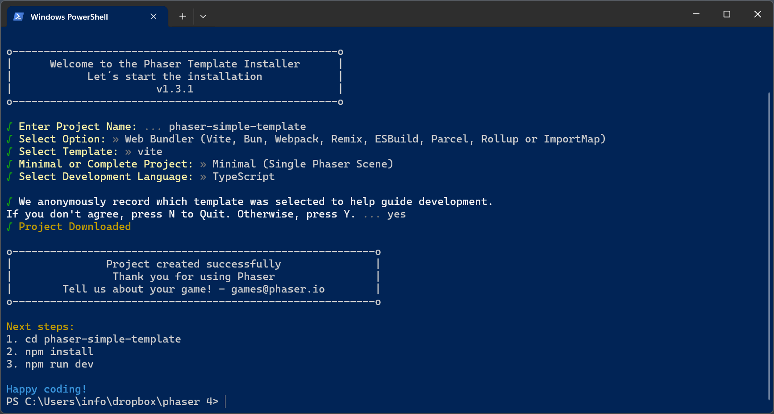
Task: Click the empty title bar area
Action: pos(446,14)
